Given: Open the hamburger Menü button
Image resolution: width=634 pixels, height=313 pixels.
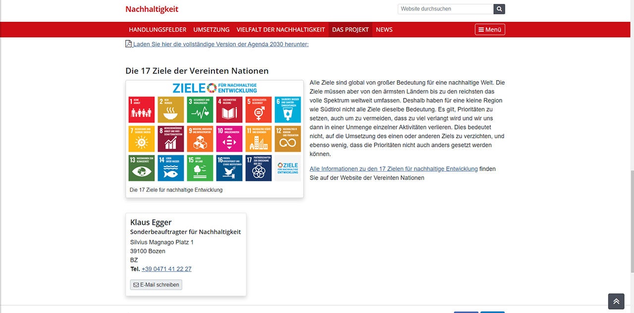Looking at the screenshot, I should point(490,30).
